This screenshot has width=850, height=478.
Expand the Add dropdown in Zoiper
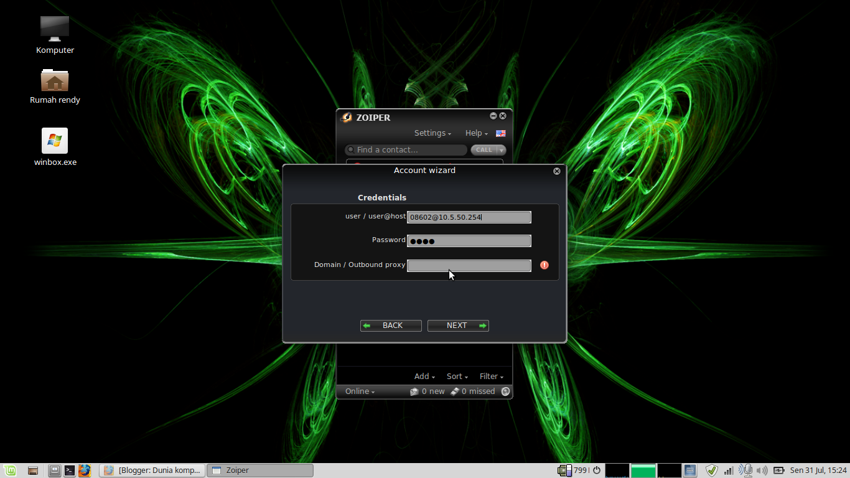coord(424,376)
